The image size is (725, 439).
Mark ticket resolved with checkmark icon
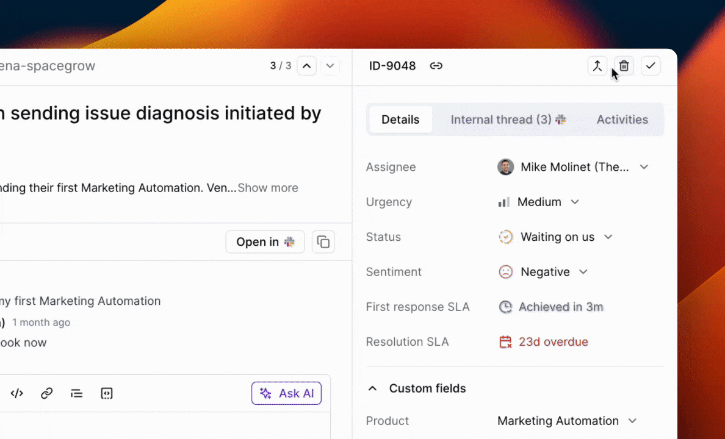tap(651, 66)
